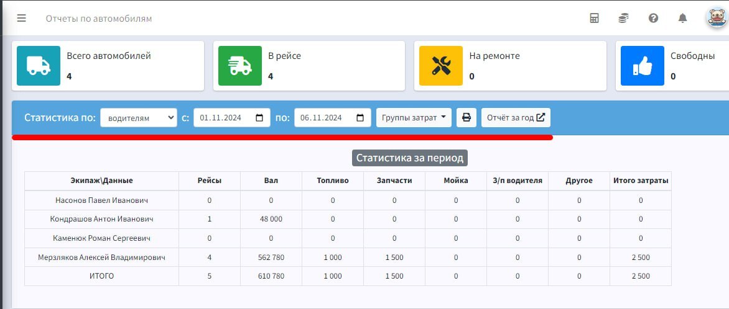Click the 'Отчёт за год' button
Viewport: 729px width, 309px height.
pyautogui.click(x=516, y=117)
